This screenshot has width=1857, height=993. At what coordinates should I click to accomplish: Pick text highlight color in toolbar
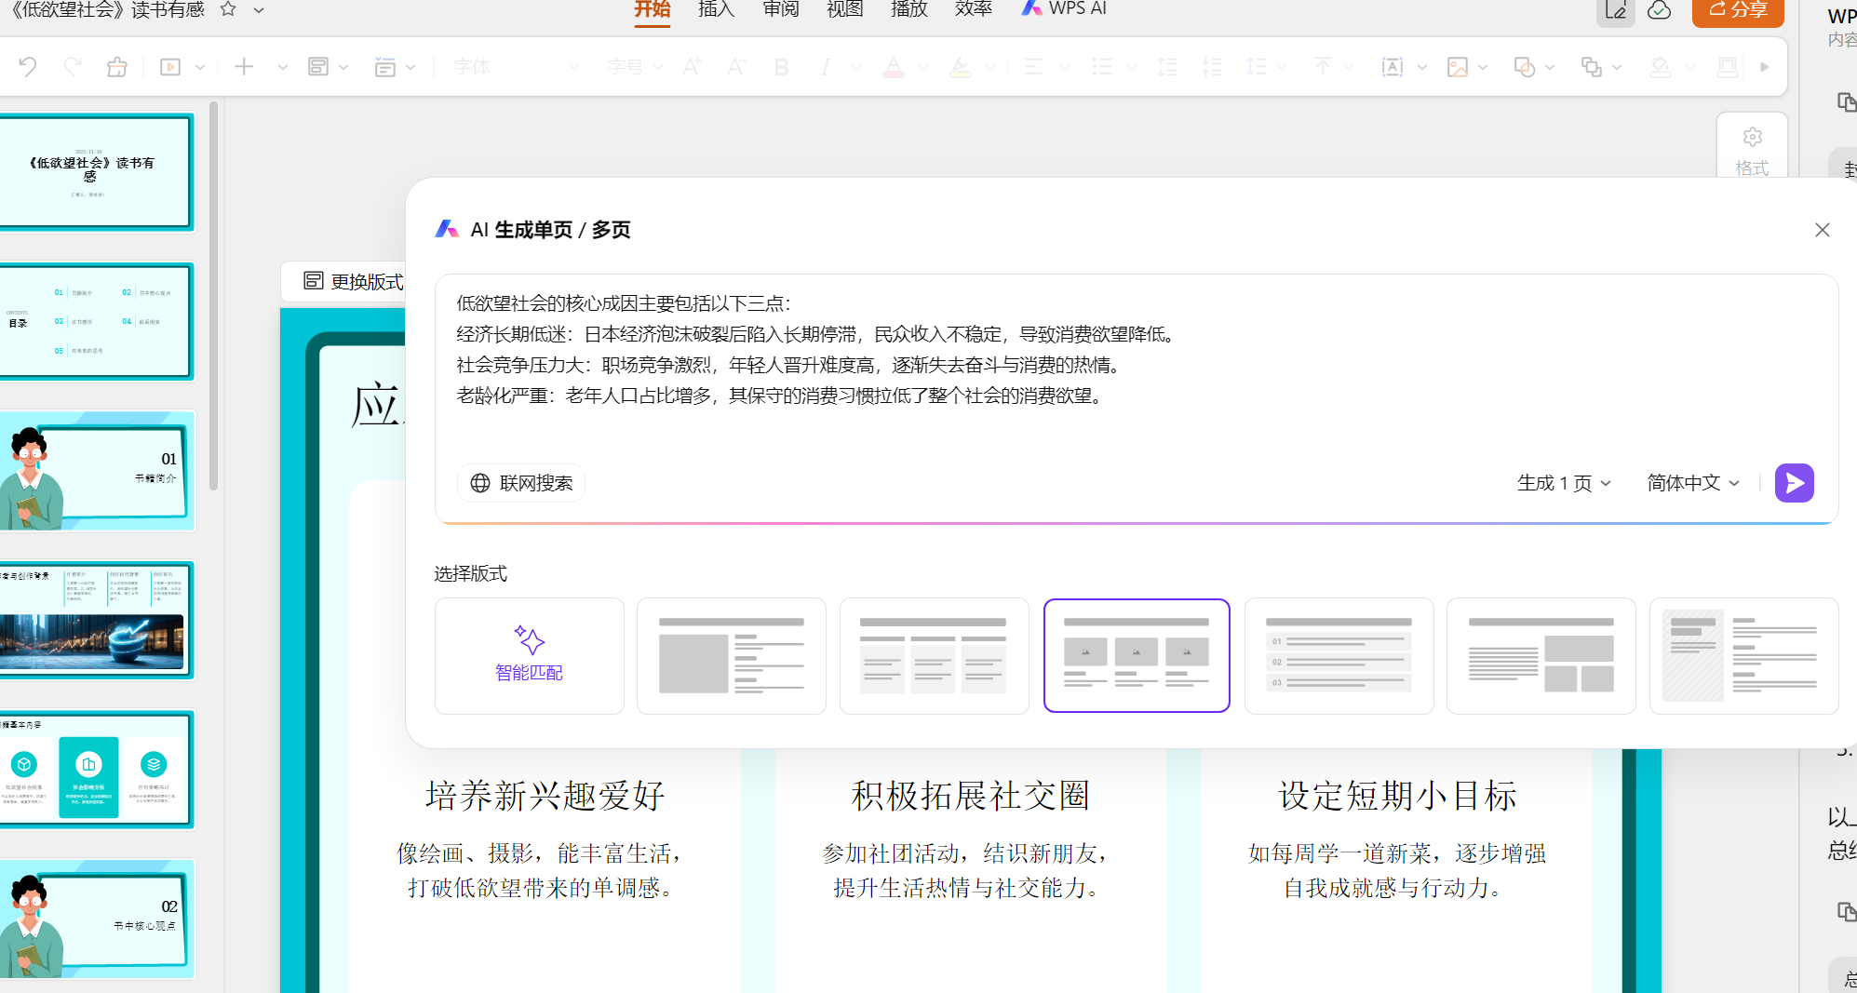coord(961,67)
